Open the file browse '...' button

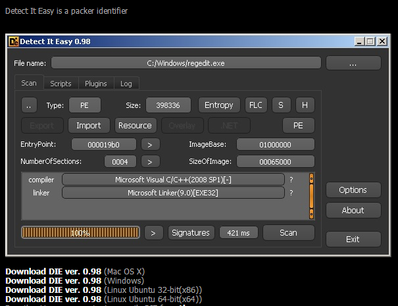coord(353,63)
